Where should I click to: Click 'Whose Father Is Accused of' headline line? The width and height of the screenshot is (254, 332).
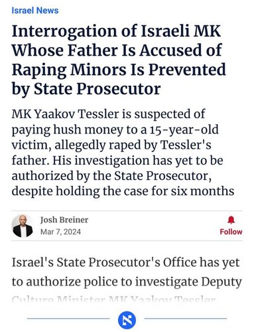[x=117, y=50]
